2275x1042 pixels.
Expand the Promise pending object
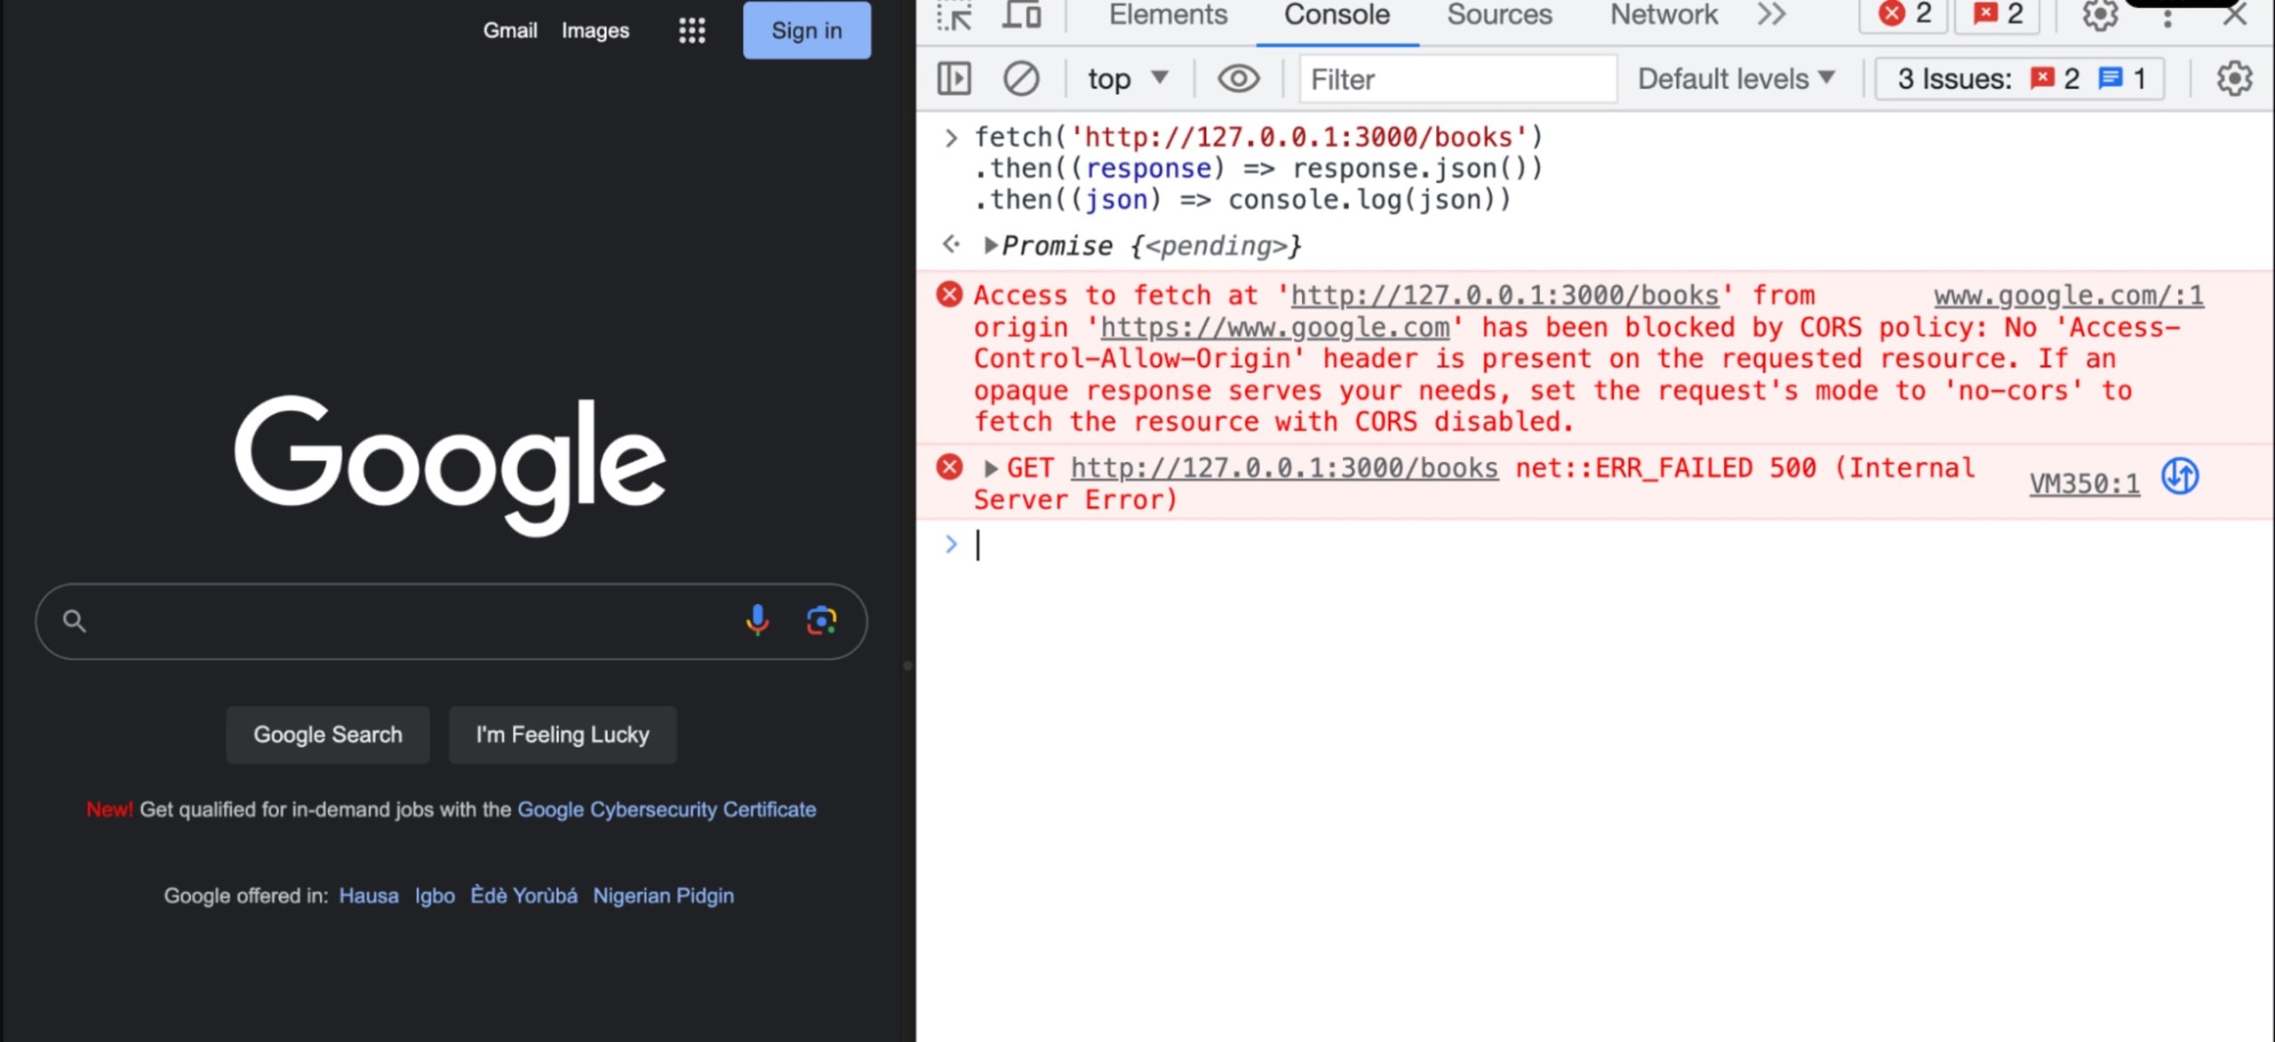click(x=991, y=245)
